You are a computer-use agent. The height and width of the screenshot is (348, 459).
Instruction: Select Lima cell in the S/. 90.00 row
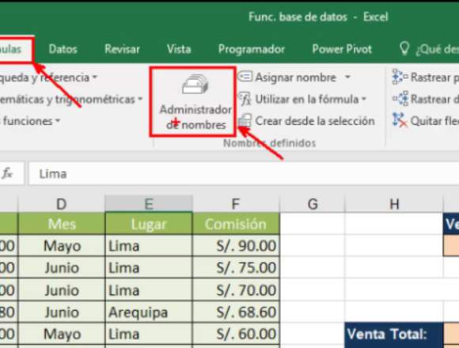tap(149, 246)
